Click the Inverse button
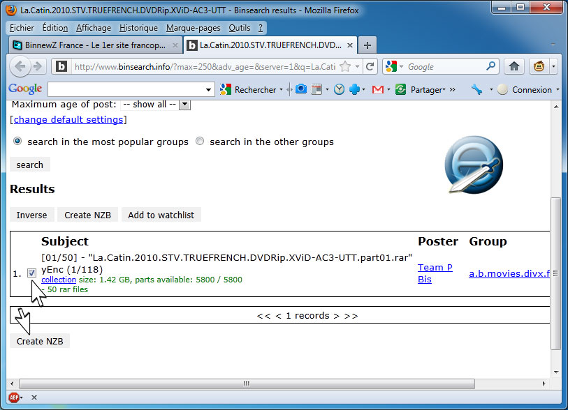This screenshot has width=568, height=410. click(32, 215)
